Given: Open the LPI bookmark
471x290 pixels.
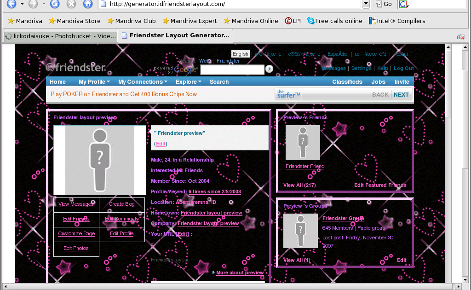Looking at the screenshot, I should coord(293,21).
